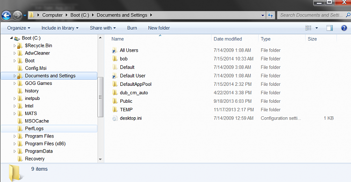Expand the GOG Games tree node
This screenshot has height=182, width=351.
tap(15, 83)
